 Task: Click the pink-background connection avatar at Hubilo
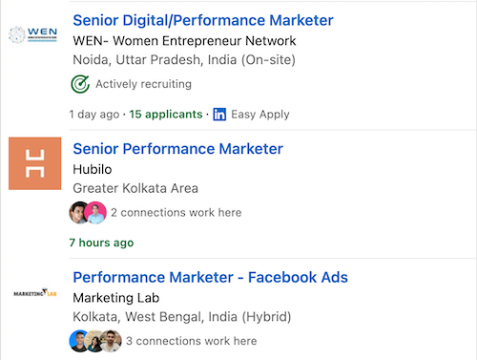95,213
